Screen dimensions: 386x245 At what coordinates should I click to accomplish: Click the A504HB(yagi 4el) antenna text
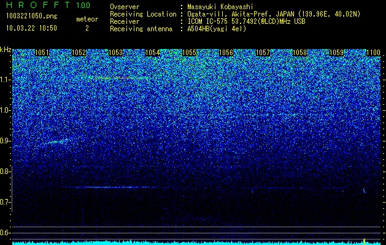(x=217, y=29)
